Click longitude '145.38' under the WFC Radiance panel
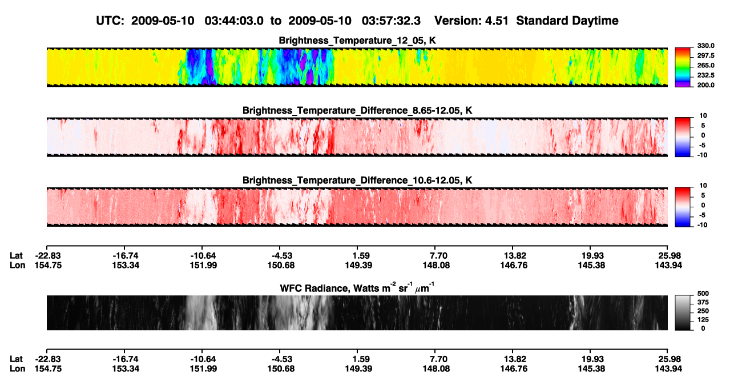The height and width of the screenshot is (381, 742). [x=591, y=368]
